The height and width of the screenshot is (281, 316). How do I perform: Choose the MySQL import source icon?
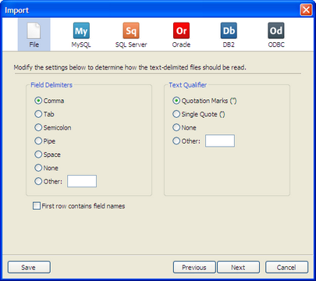(x=81, y=34)
